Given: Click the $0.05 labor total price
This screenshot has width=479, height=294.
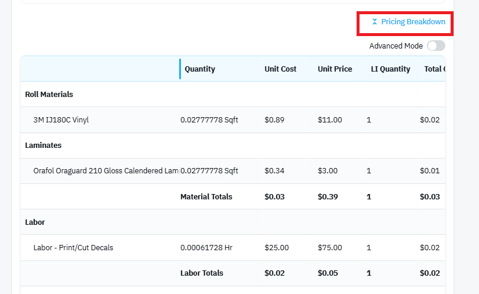Looking at the screenshot, I should 328,273.
